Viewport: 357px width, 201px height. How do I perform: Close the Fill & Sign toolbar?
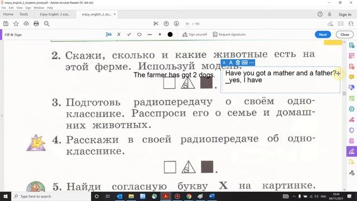[x=345, y=35]
